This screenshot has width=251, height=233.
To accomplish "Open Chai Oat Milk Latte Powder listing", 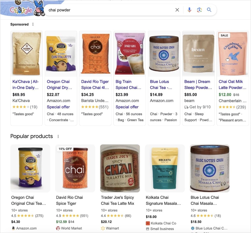I will (x=232, y=84).
